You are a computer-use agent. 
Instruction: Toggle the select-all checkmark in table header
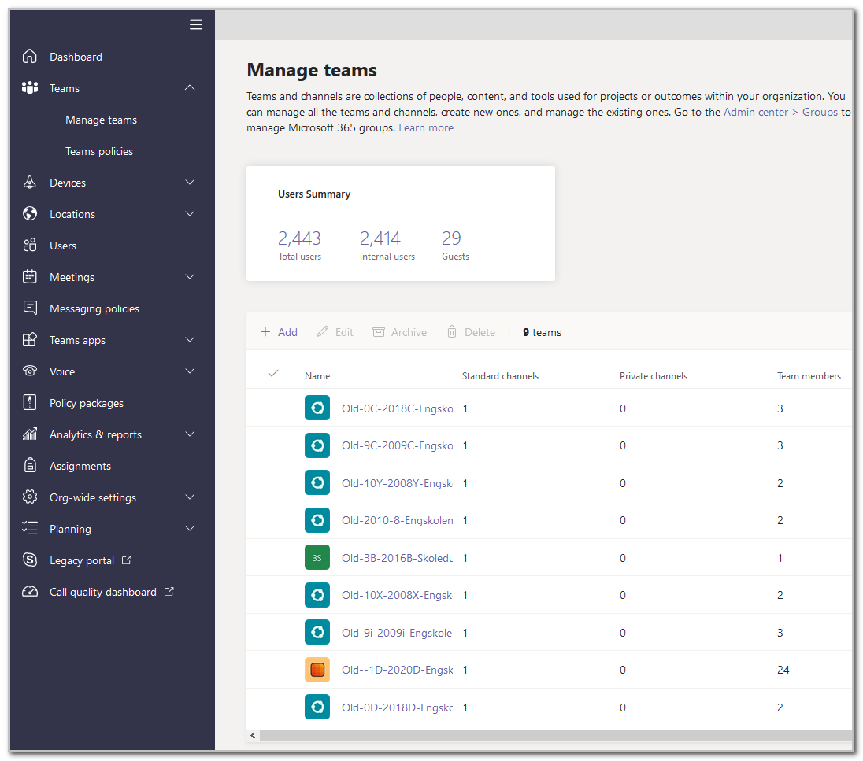(273, 374)
